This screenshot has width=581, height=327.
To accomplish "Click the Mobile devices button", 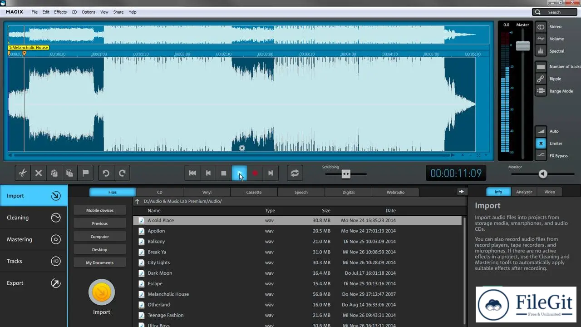I will (100, 210).
